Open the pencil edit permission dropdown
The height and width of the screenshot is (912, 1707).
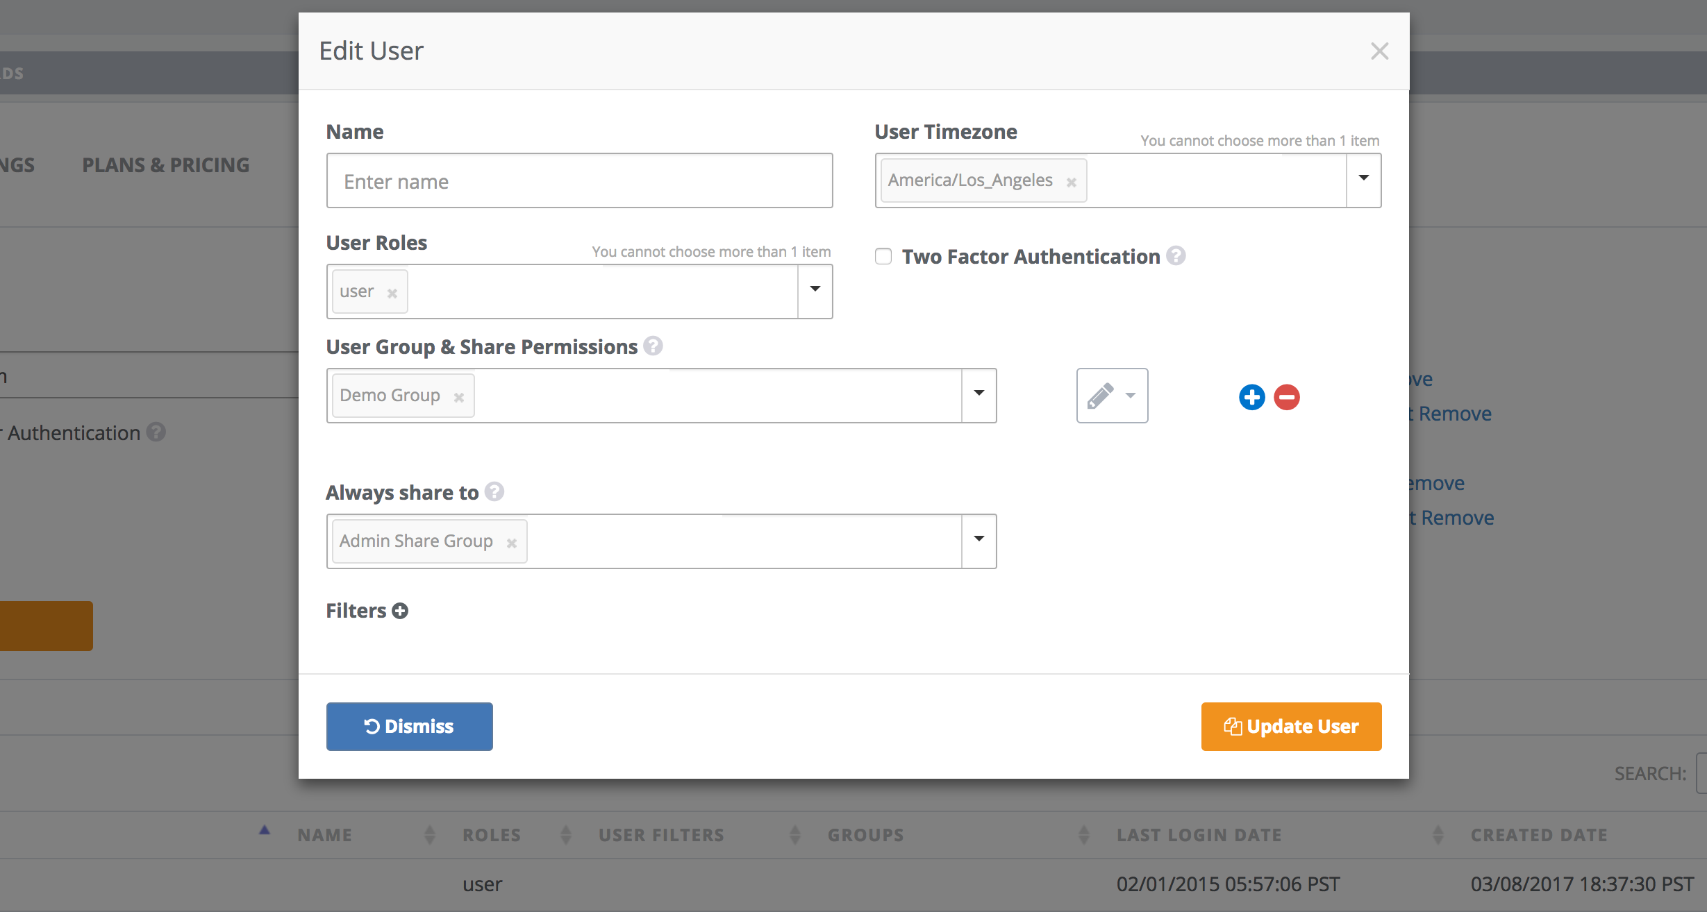1112,396
